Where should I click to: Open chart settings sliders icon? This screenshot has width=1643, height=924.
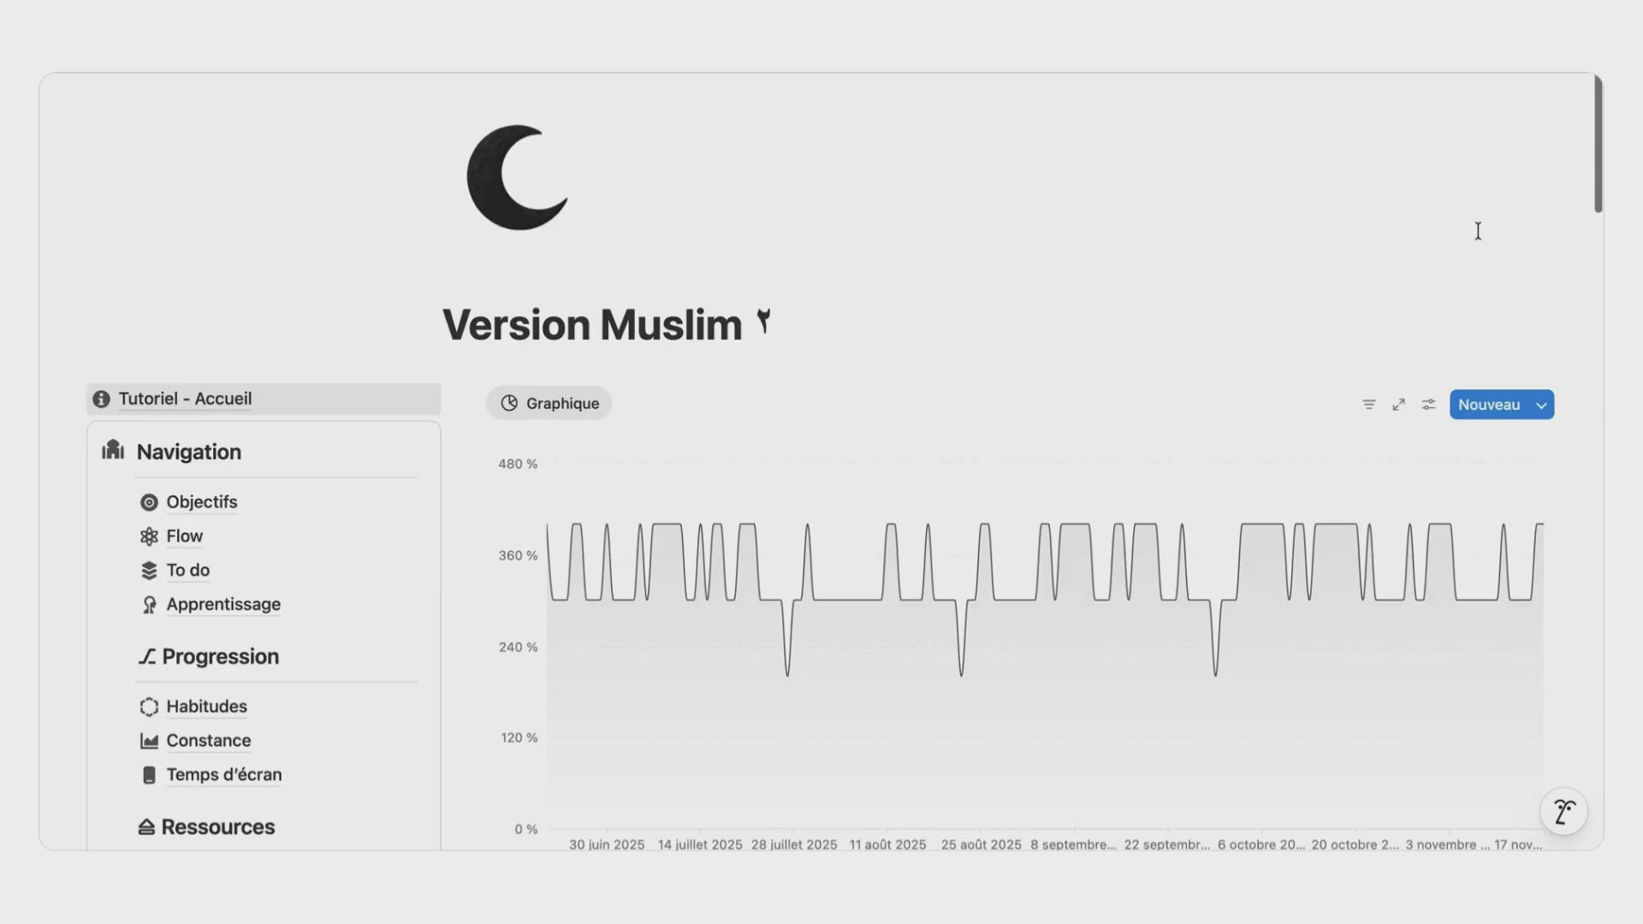1428,405
